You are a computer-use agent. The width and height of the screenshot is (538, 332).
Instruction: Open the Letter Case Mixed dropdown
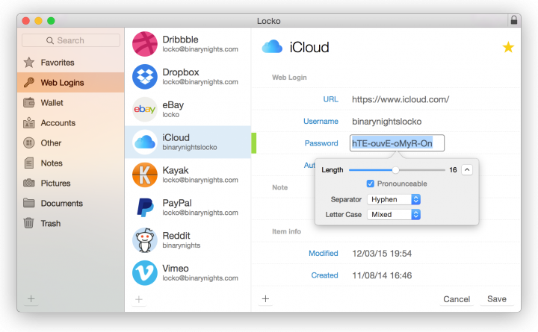click(x=395, y=214)
